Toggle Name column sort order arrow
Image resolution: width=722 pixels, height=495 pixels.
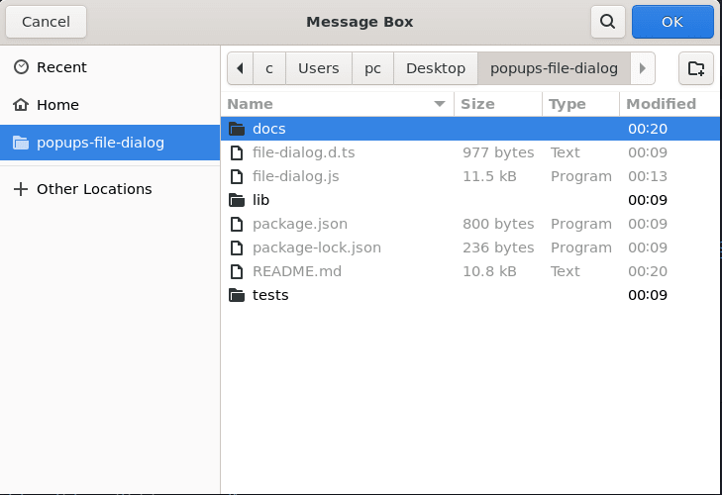coord(440,104)
